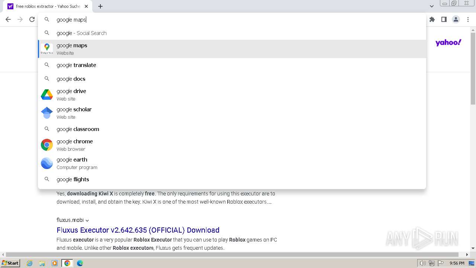Viewport: 476px width, 268px height.
Task: Open the Yahoo logo link
Action: (448, 43)
